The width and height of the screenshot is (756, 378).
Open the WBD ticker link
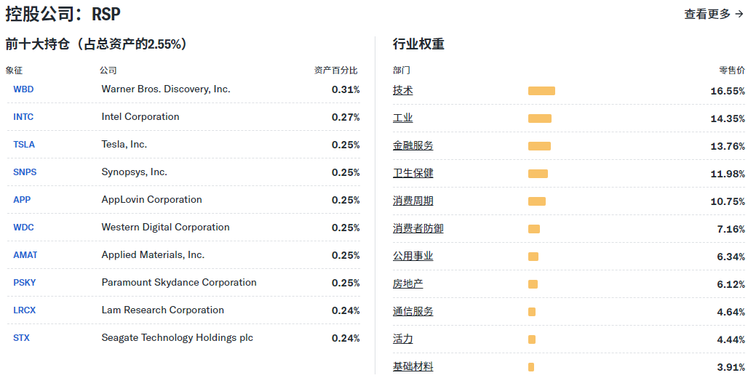[x=23, y=89]
